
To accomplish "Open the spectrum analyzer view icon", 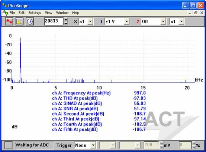I will pos(19,22).
